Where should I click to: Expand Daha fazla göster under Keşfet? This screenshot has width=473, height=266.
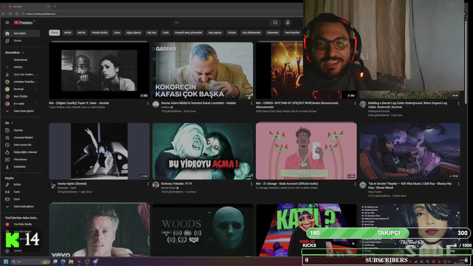(21, 207)
